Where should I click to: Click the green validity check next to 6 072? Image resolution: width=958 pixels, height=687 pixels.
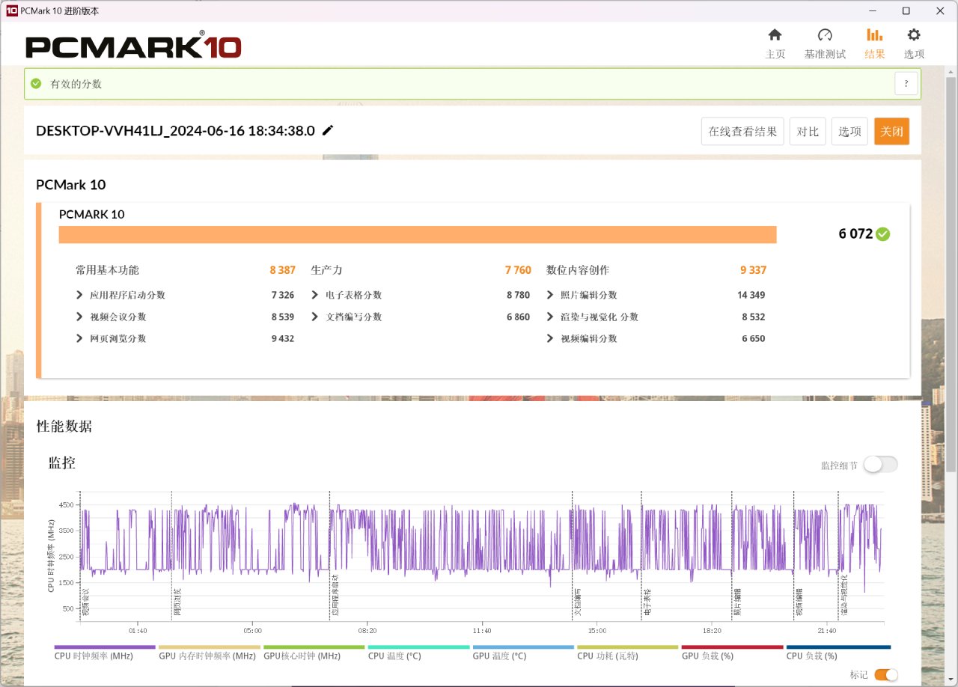[x=883, y=234]
